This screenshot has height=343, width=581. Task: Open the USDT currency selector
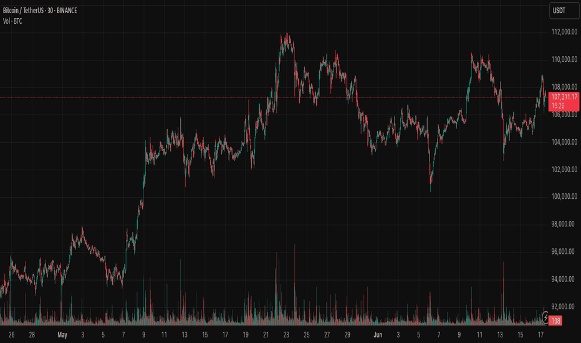pyautogui.click(x=564, y=11)
